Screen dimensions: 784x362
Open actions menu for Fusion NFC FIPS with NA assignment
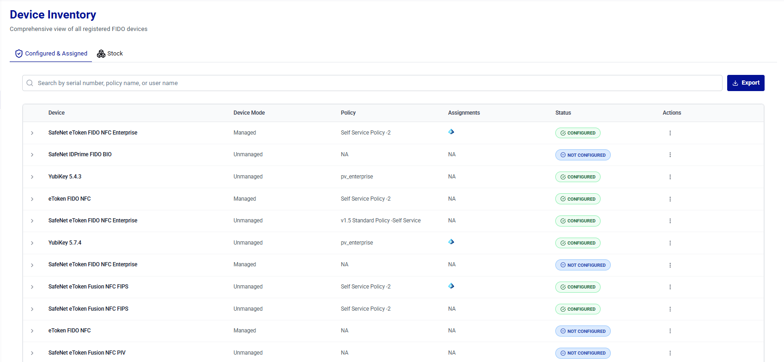[670, 309]
